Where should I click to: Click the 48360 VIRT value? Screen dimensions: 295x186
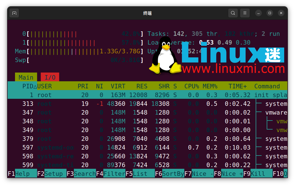(116, 104)
